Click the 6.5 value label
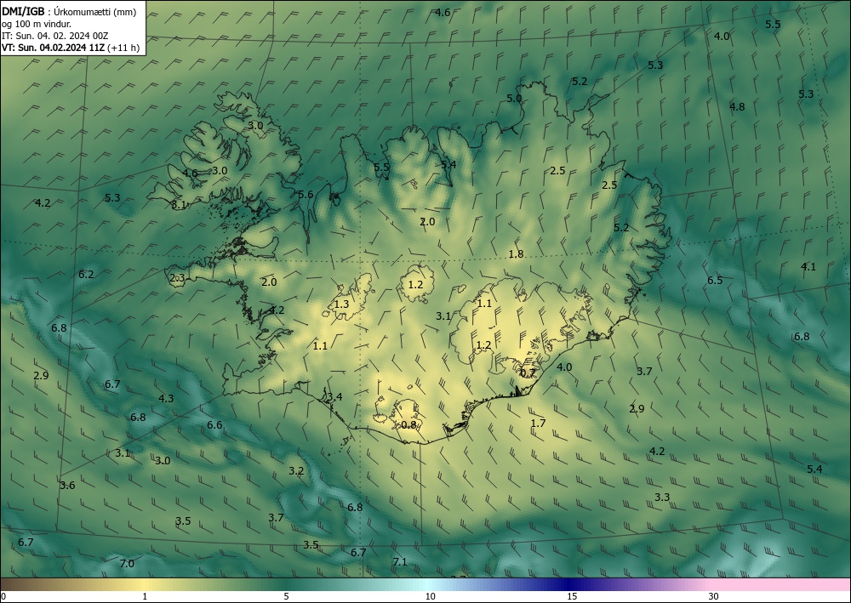The height and width of the screenshot is (603, 851). pyautogui.click(x=715, y=280)
